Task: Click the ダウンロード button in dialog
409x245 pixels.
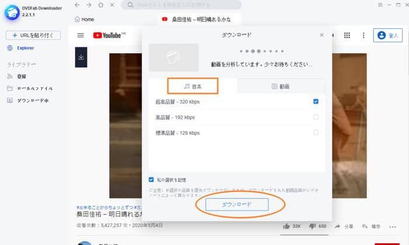Action: tap(237, 204)
